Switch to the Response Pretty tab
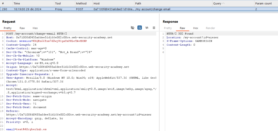The width and height of the screenshot is (278, 131). click(168, 28)
